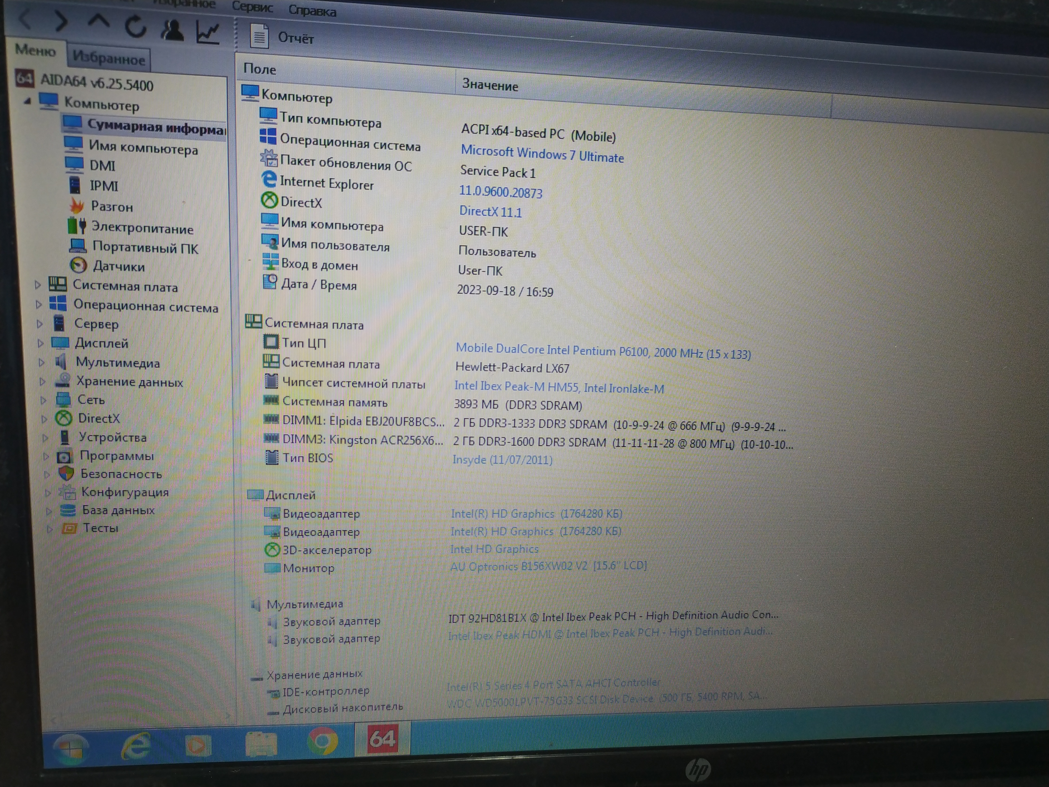Click the AU Optronics B156XW02 monitor link
The width and height of the screenshot is (1049, 787).
(548, 566)
